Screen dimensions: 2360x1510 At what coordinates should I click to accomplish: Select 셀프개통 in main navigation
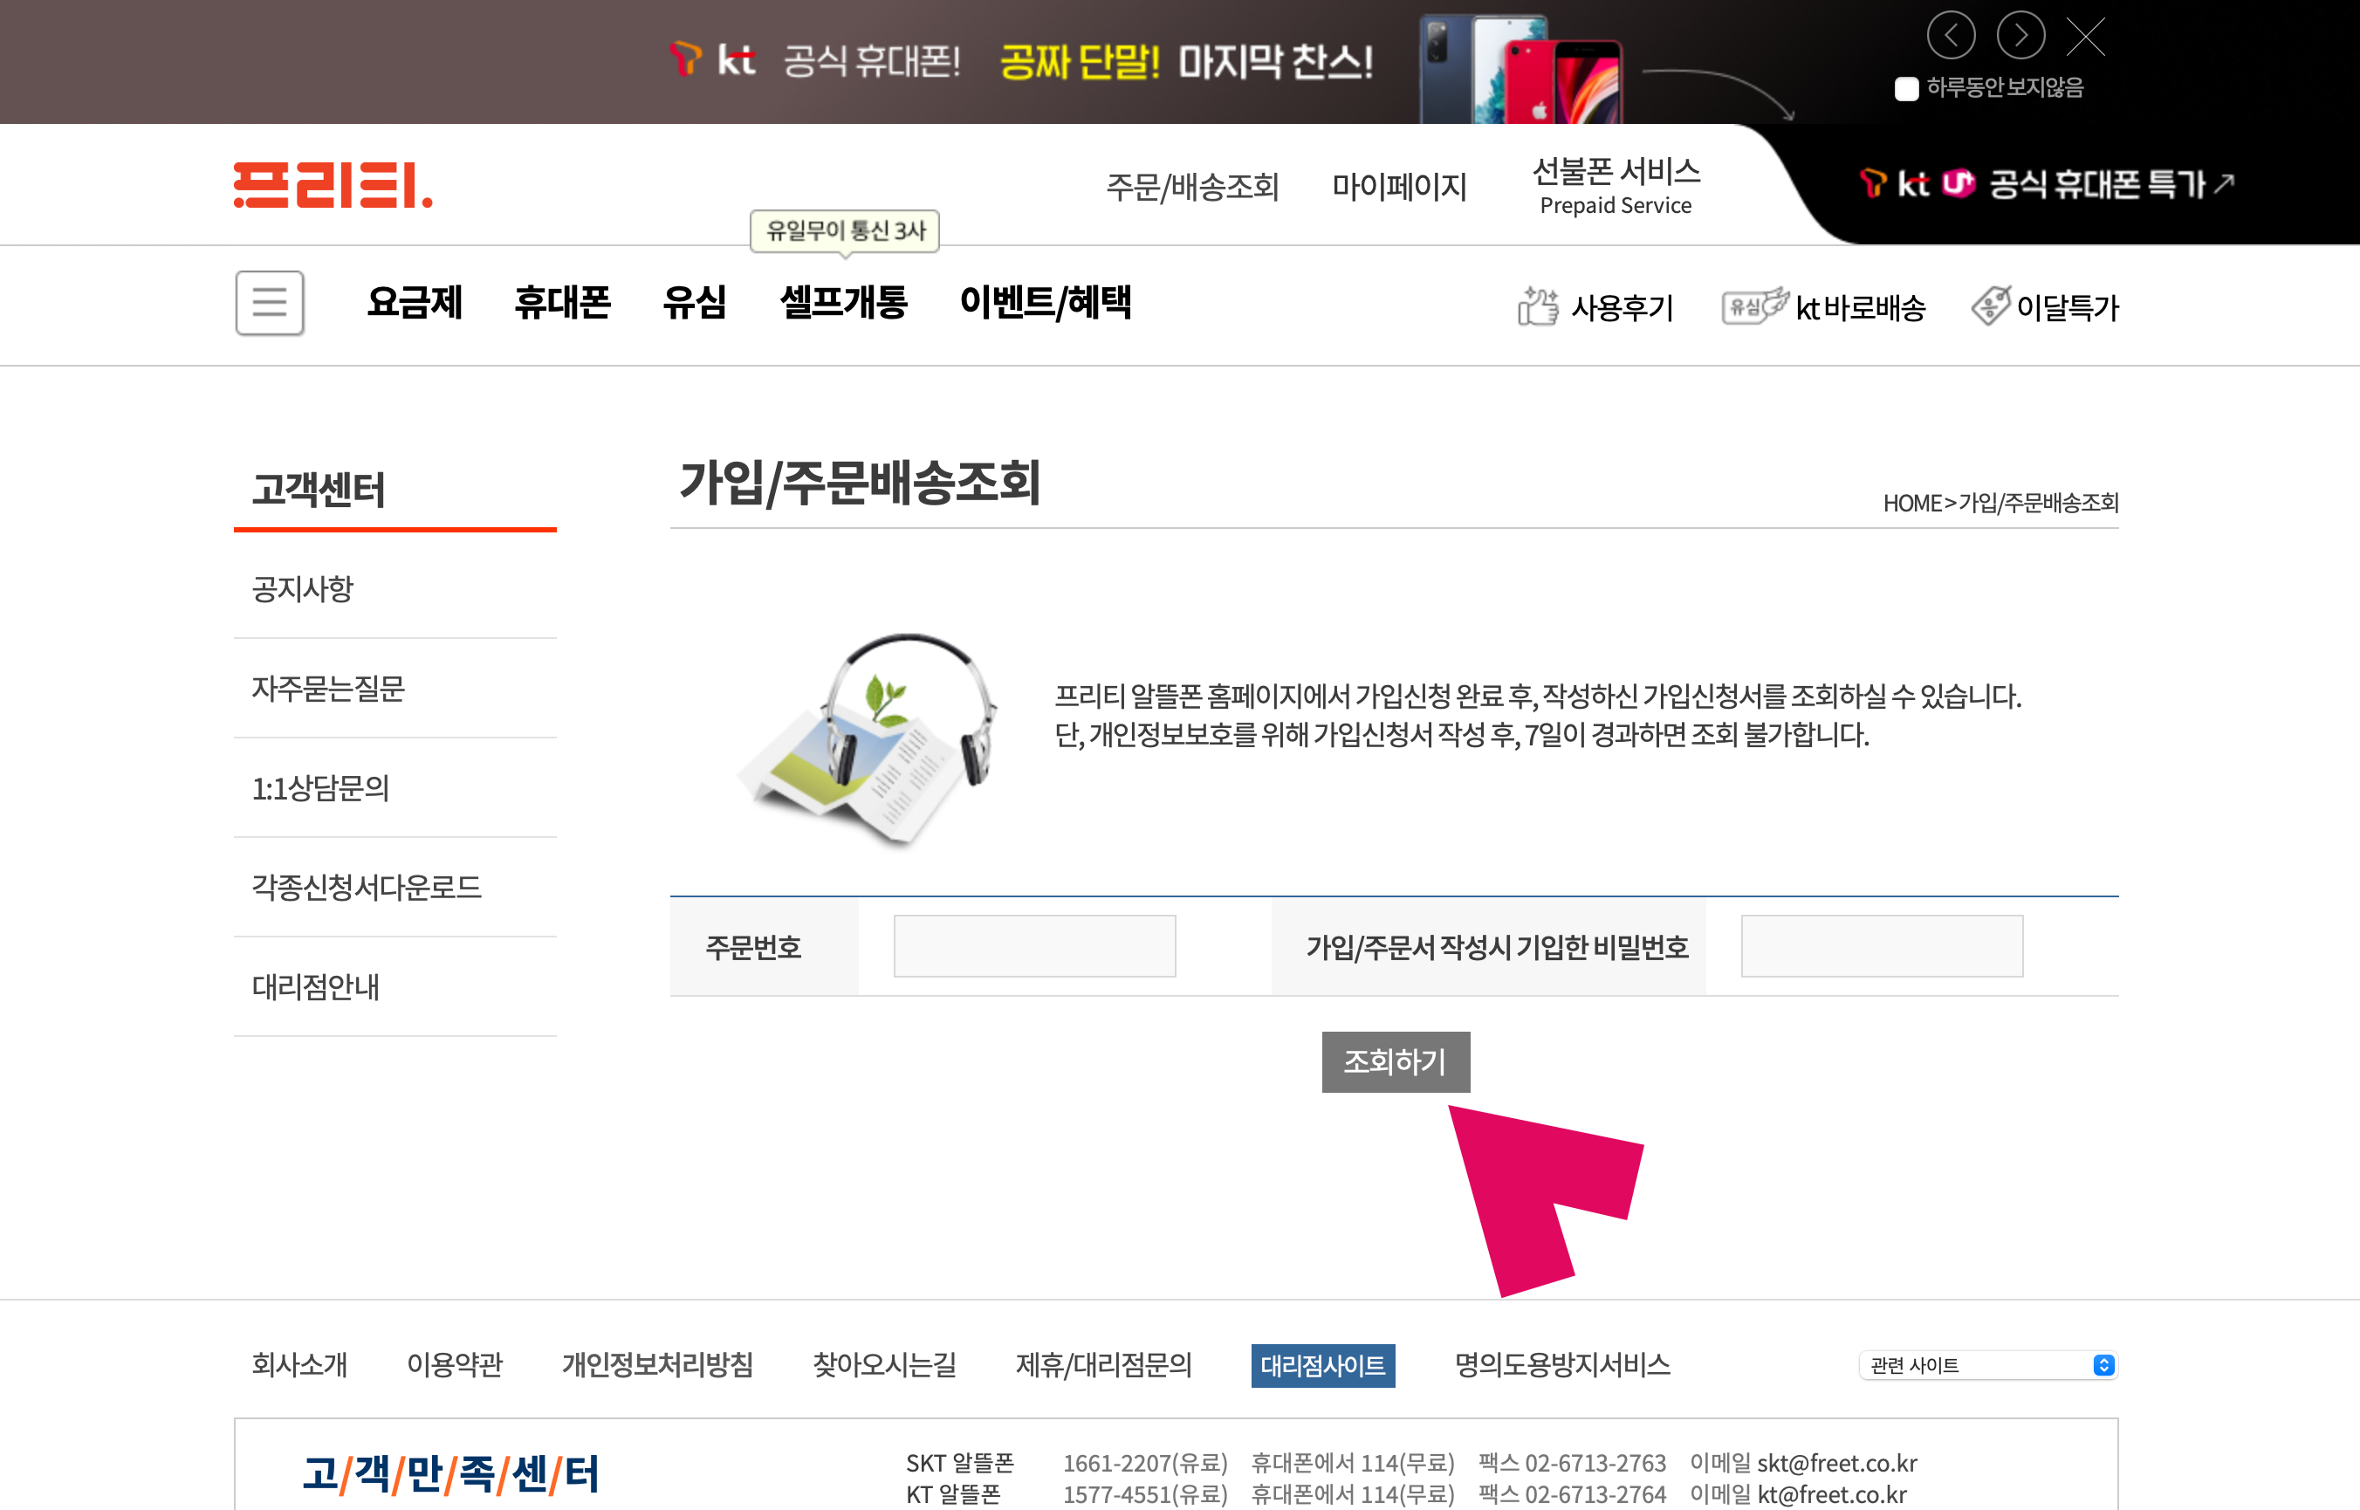[843, 302]
